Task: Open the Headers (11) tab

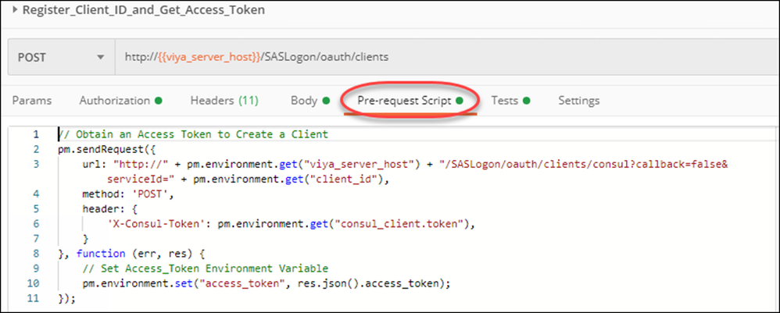Action: pos(224,101)
